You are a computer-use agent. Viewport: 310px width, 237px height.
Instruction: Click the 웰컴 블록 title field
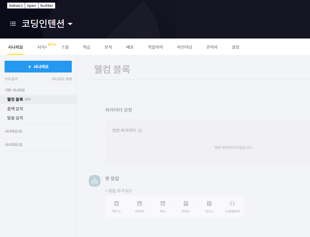[112, 69]
